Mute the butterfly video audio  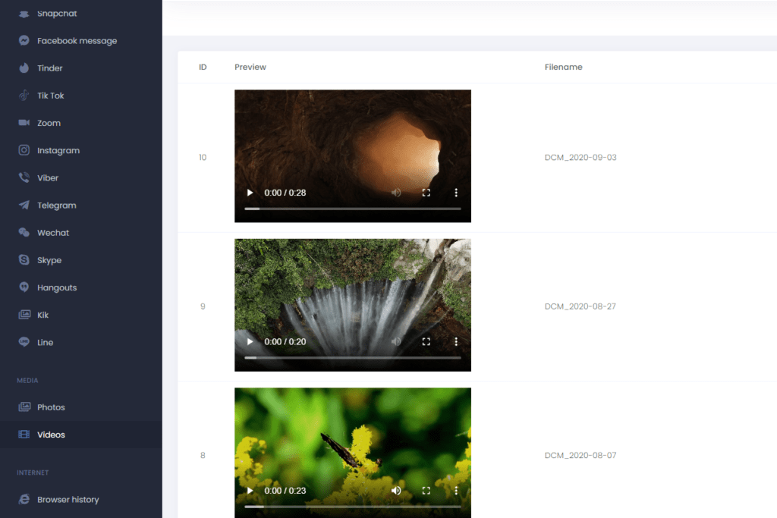coord(396,491)
